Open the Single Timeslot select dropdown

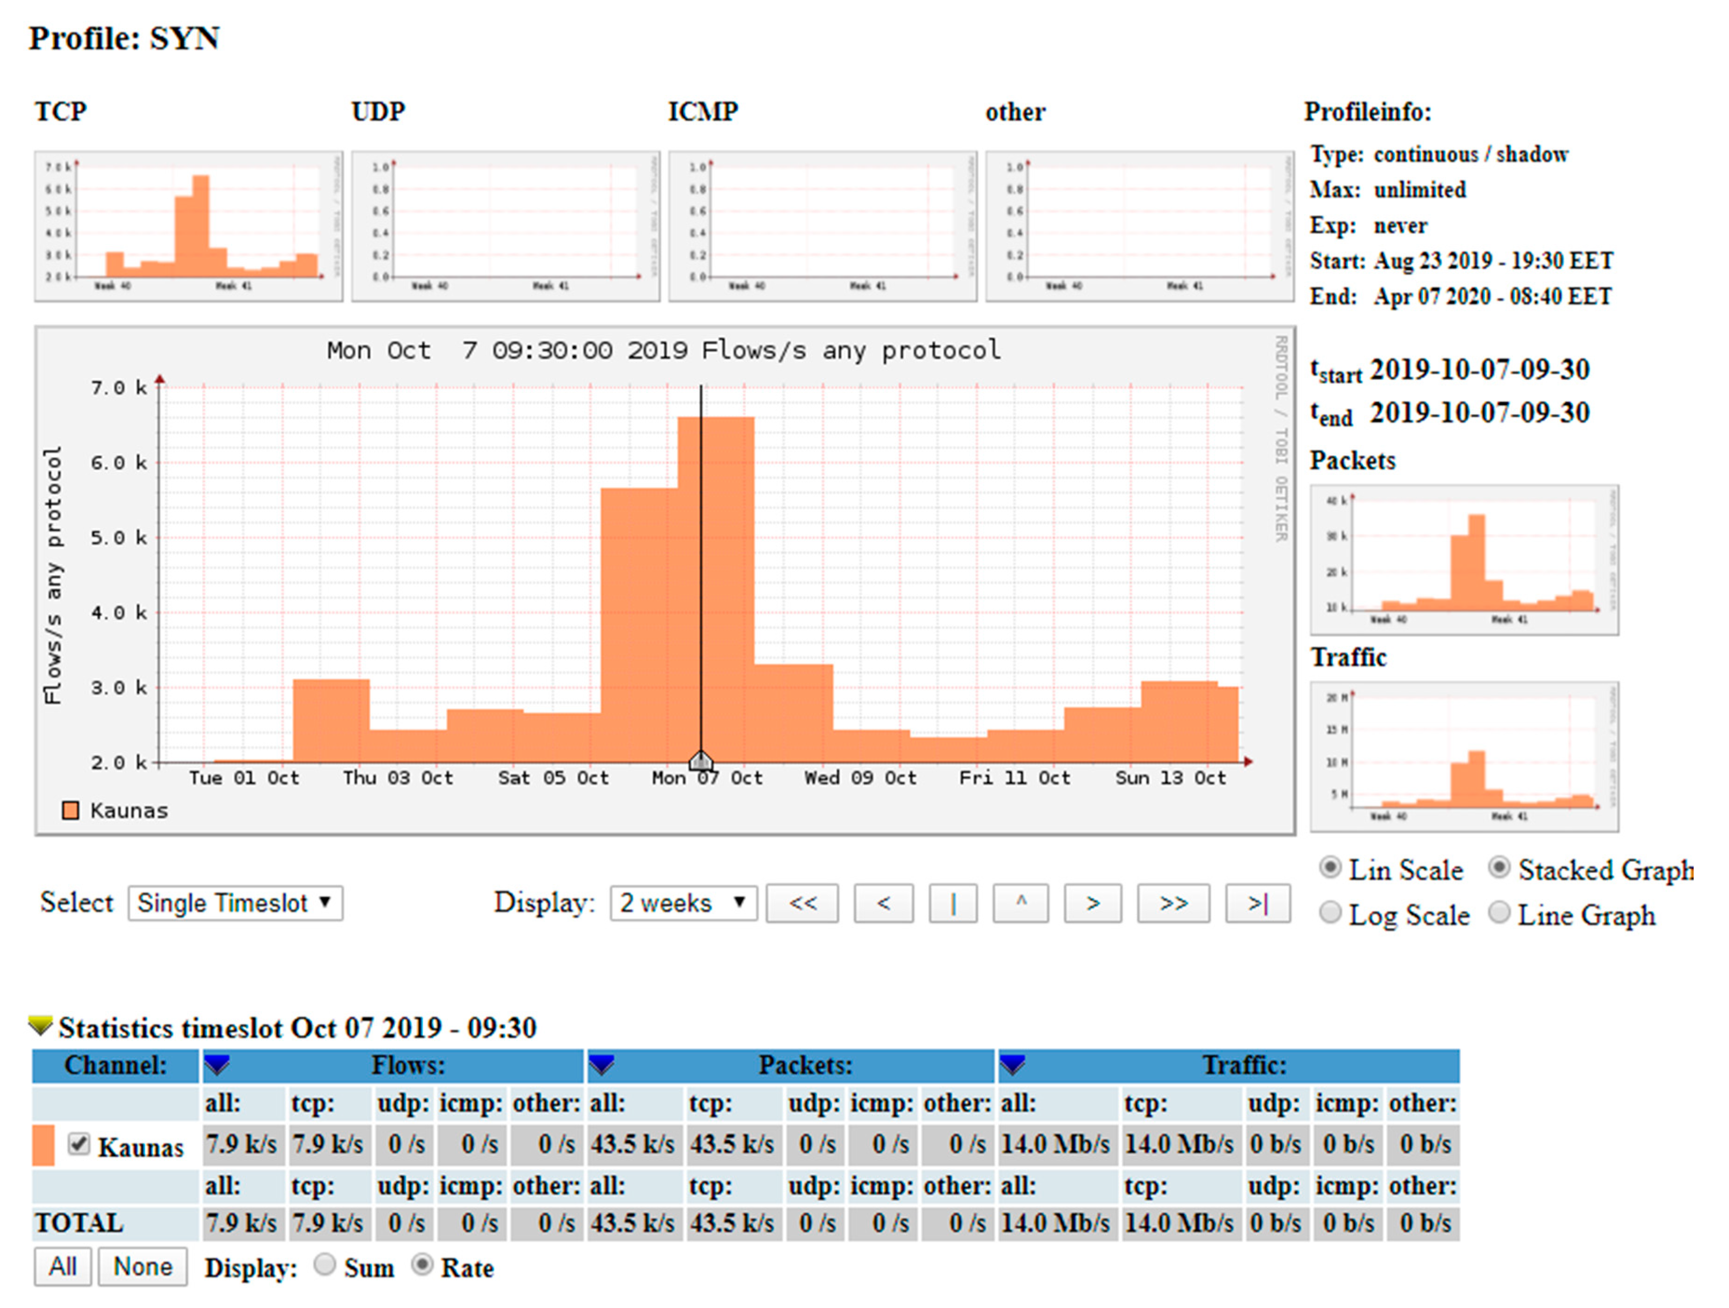[x=235, y=903]
